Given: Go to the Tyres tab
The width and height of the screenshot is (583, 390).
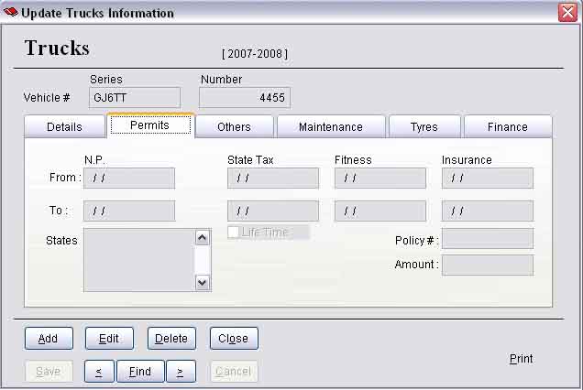Looking at the screenshot, I should click(x=423, y=127).
